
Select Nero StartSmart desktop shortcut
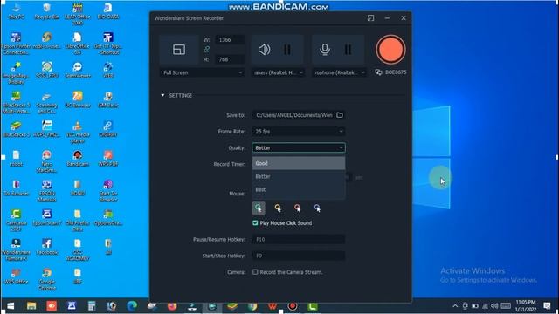click(46, 161)
